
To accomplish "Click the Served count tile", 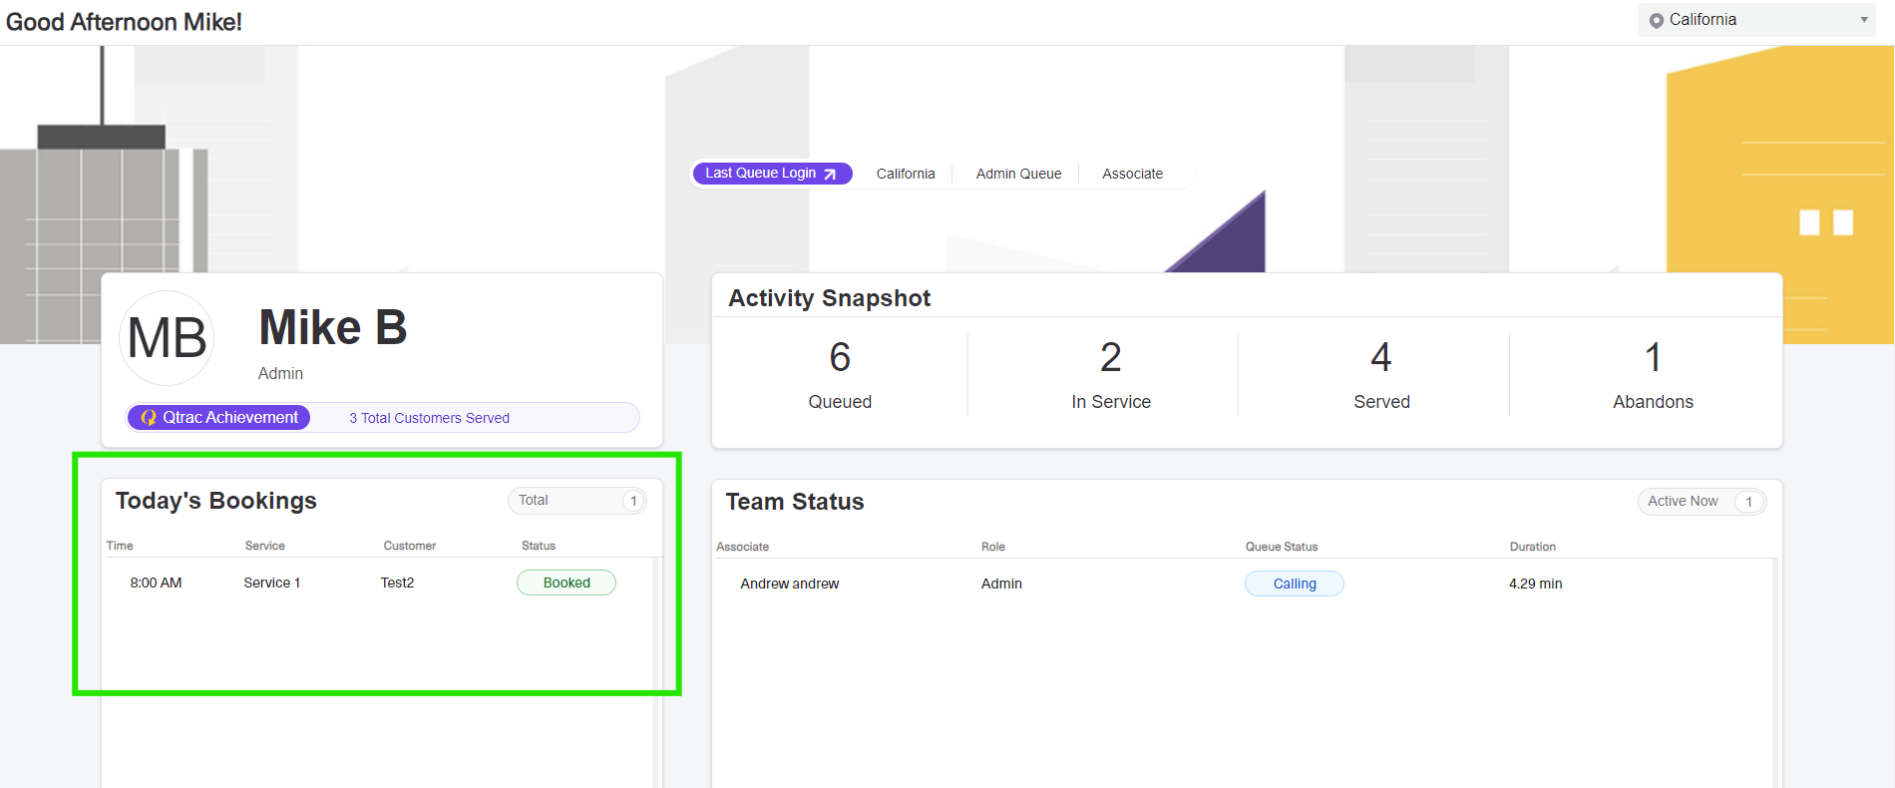I will (x=1381, y=374).
